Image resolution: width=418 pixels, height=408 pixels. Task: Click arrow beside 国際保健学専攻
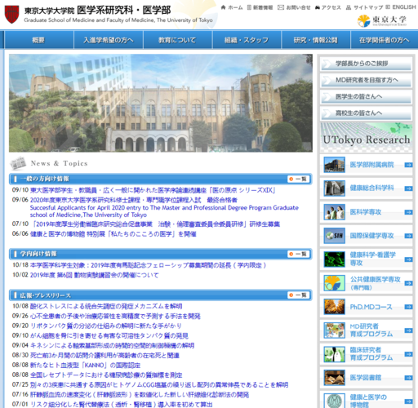tap(408, 236)
